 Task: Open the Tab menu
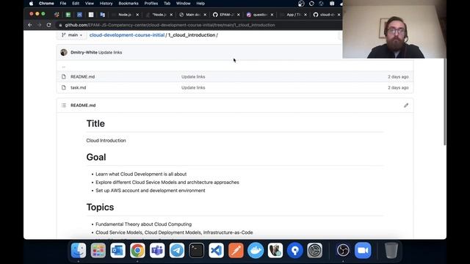tap(167, 4)
